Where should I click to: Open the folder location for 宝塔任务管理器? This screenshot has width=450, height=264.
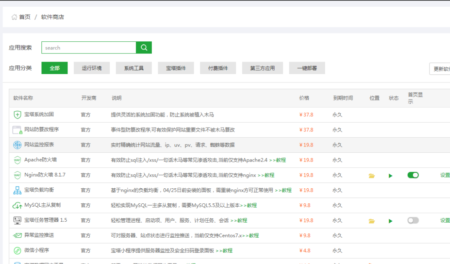(372, 221)
